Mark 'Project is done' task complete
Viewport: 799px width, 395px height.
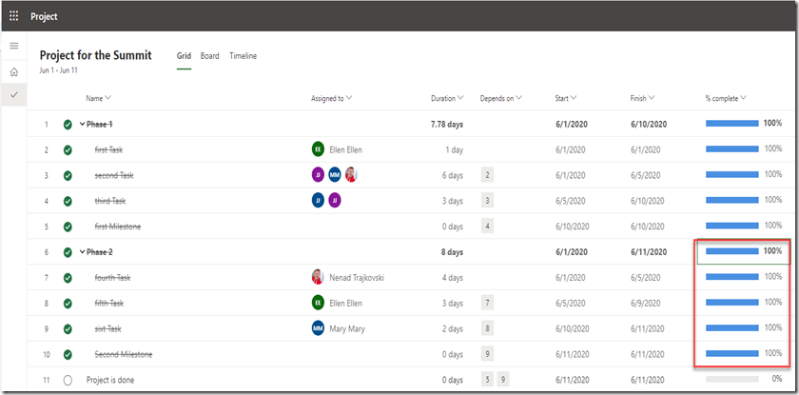68,380
